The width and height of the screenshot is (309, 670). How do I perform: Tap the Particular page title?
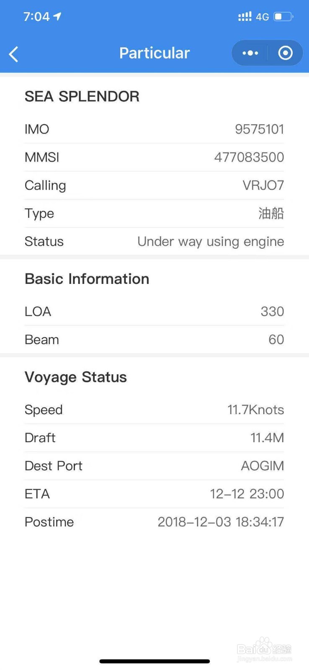[154, 53]
